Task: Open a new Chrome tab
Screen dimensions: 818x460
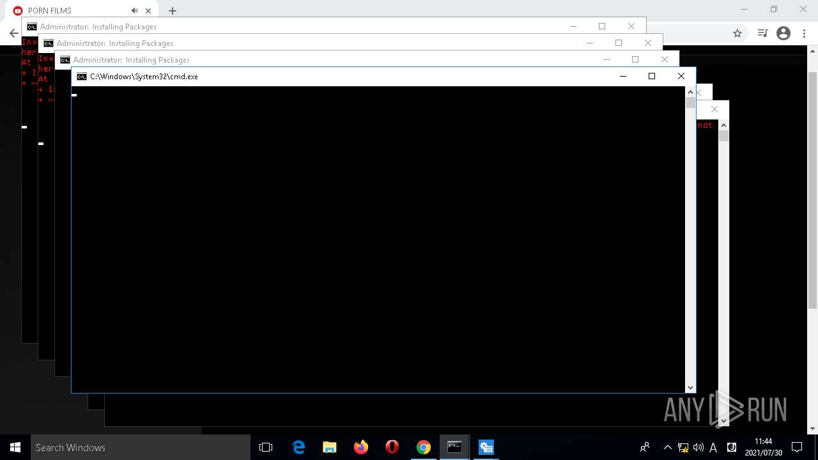Action: coord(173,11)
